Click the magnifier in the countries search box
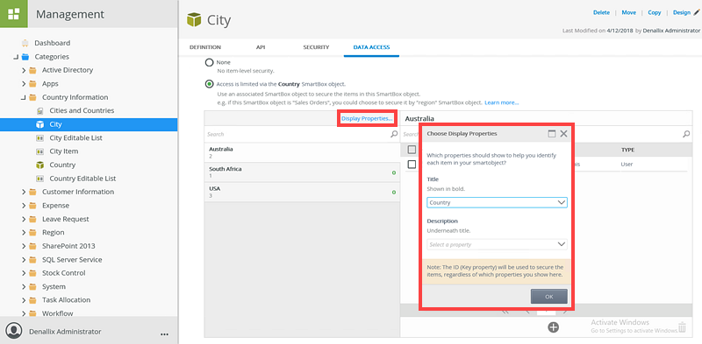 tap(394, 134)
